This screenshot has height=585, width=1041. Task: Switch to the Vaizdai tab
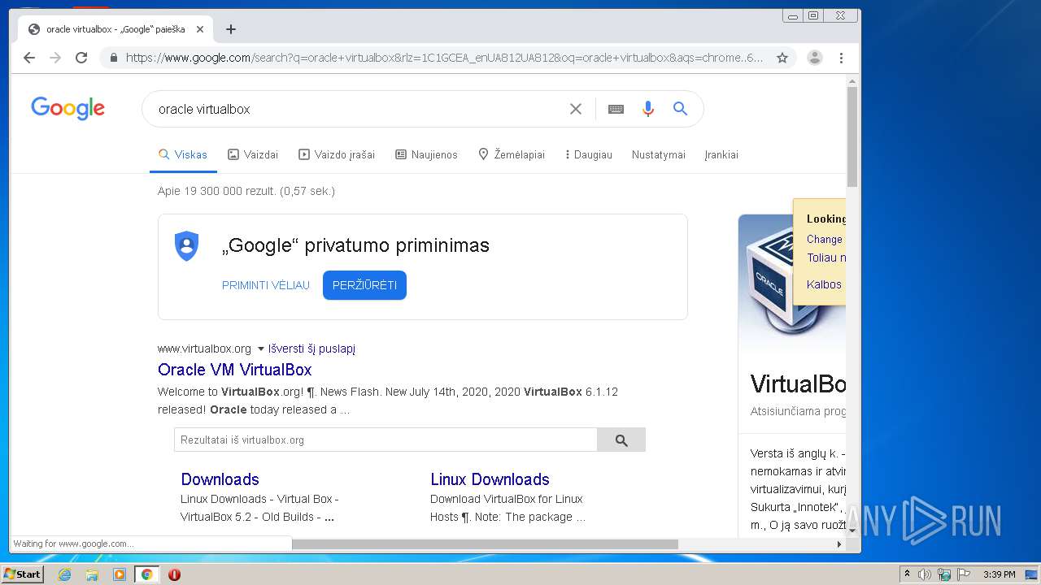tap(253, 154)
